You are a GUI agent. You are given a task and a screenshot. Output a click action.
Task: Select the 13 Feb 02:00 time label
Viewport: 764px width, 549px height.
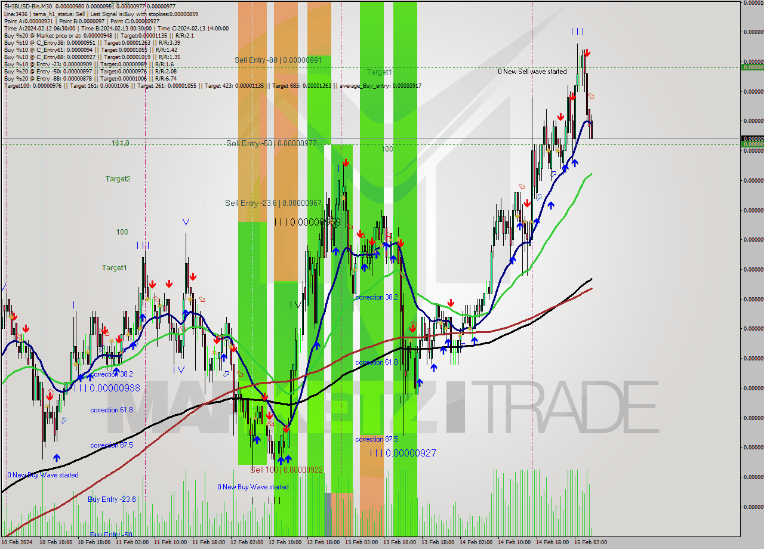coord(361,542)
